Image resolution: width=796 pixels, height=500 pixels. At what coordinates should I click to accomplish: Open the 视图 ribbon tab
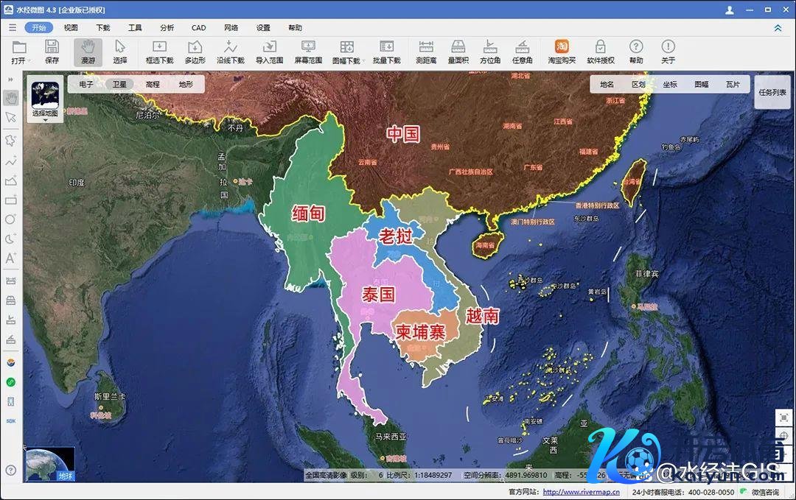[x=71, y=28]
